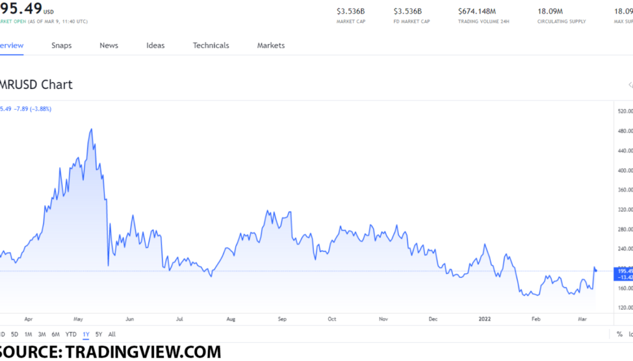Select the 5D time range
Image resolution: width=633 pixels, height=361 pixels.
14,334
